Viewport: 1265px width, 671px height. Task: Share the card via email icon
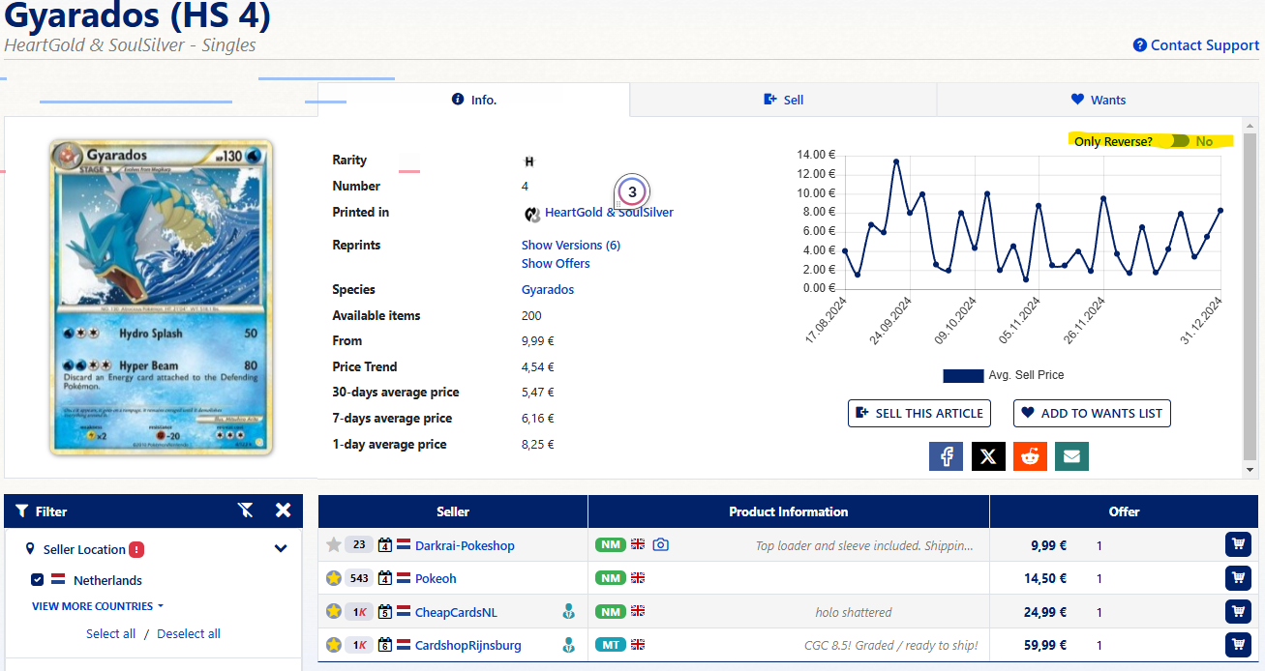(1071, 456)
